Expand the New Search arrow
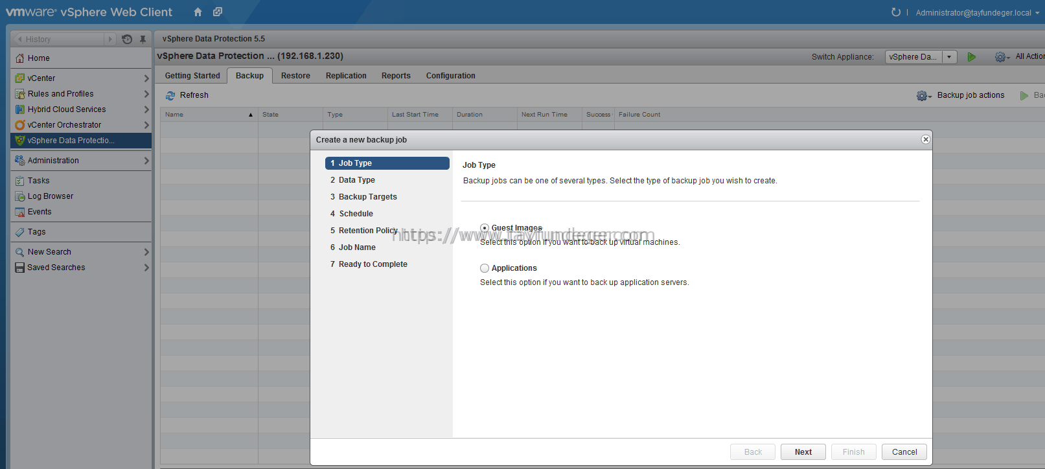The width and height of the screenshot is (1045, 469). (146, 252)
